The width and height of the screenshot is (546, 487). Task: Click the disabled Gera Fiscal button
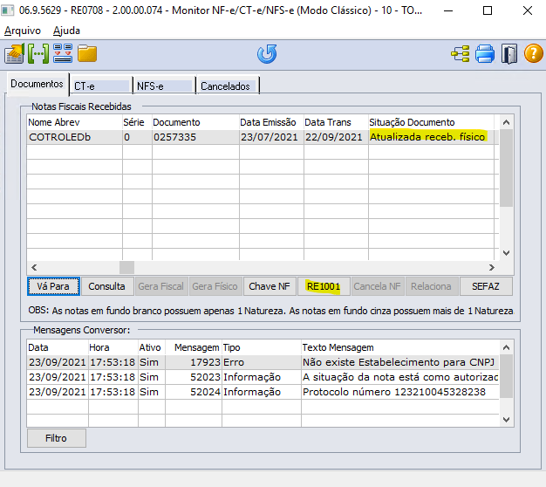(160, 286)
